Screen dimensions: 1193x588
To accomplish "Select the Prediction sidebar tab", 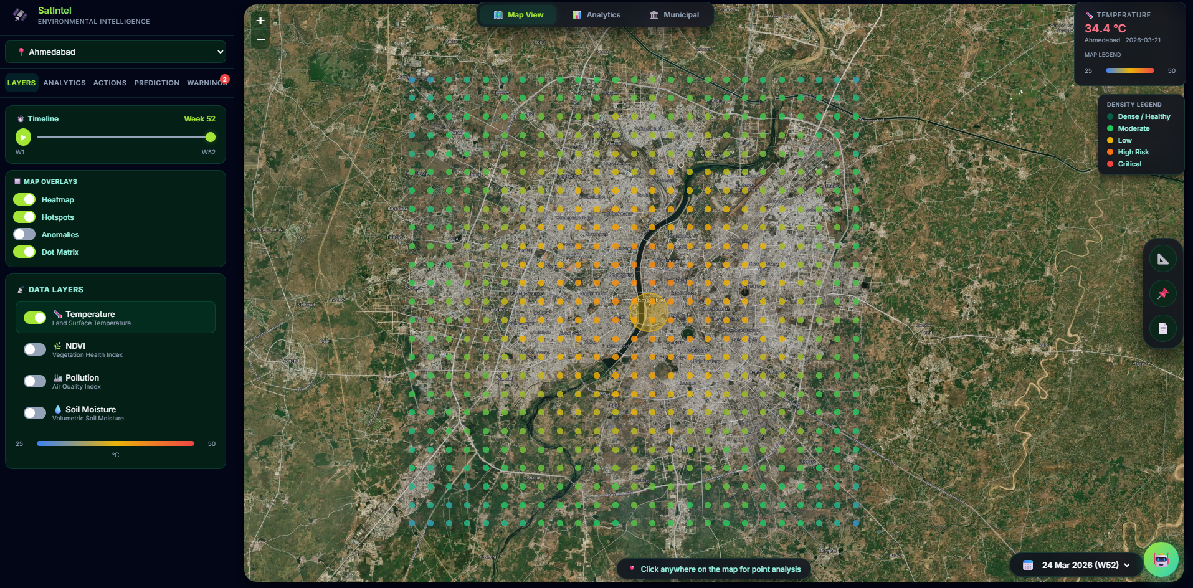I will pos(156,83).
